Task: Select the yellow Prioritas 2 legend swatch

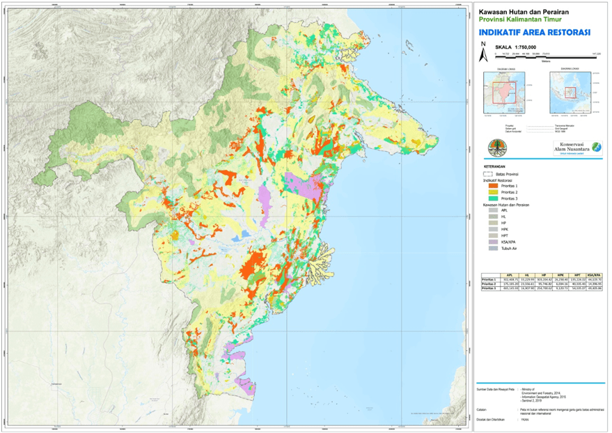Action: [x=492, y=193]
